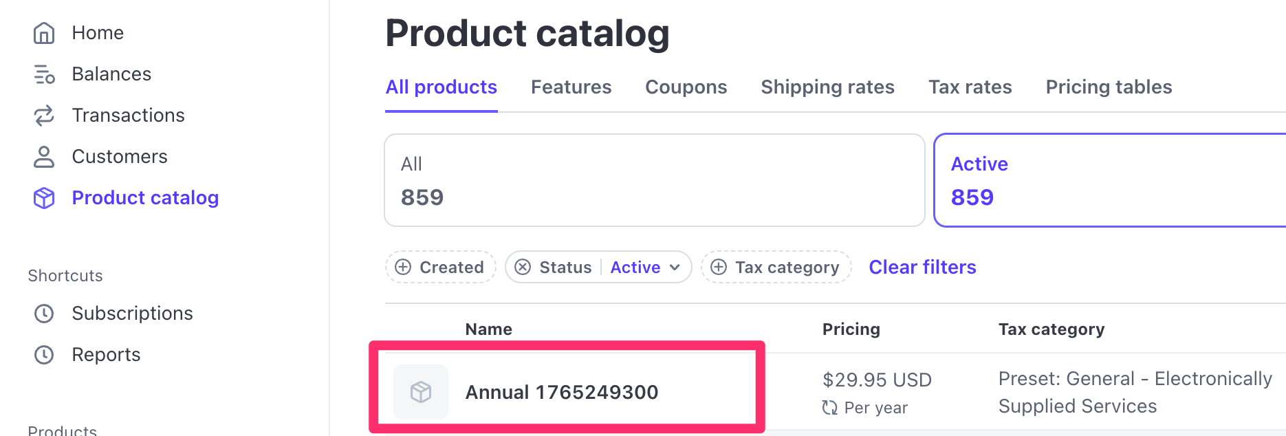Image resolution: width=1286 pixels, height=436 pixels.
Task: Click the Home house icon
Action: point(44,33)
